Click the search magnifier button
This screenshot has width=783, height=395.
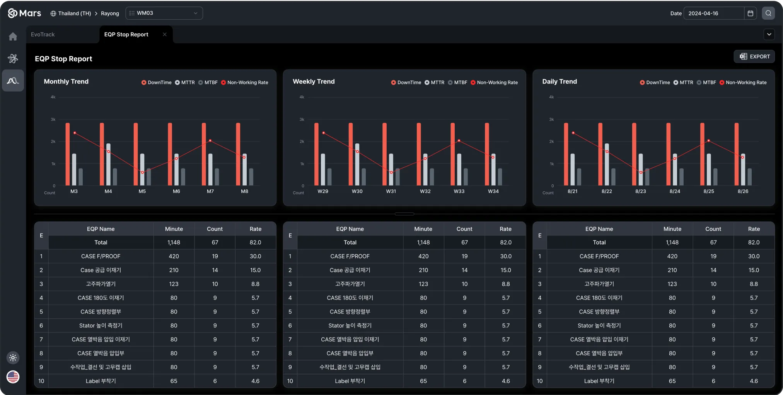[x=768, y=13]
